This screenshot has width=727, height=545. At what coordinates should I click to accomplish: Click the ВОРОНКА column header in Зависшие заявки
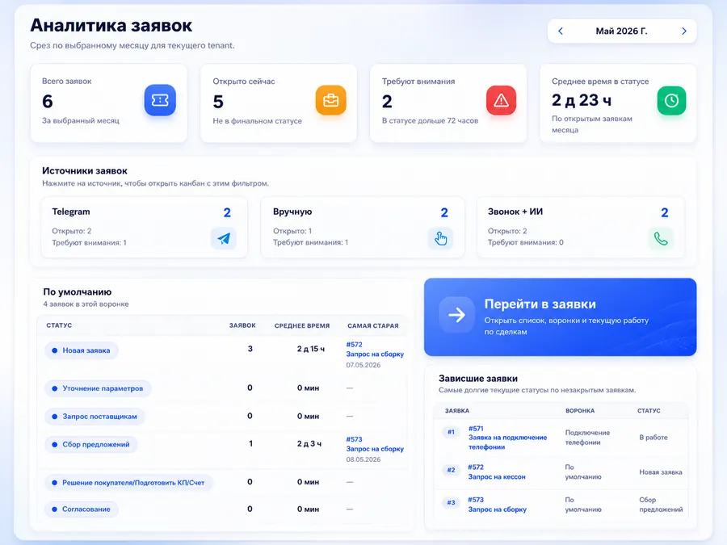(x=580, y=411)
